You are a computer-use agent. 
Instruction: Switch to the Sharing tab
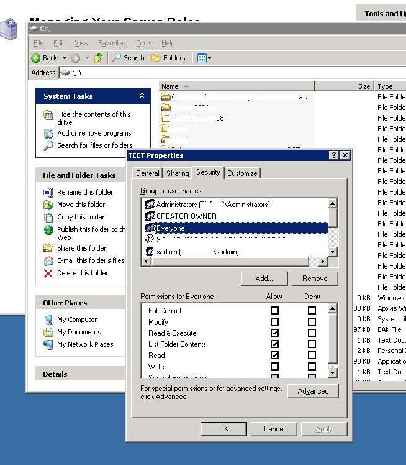178,173
